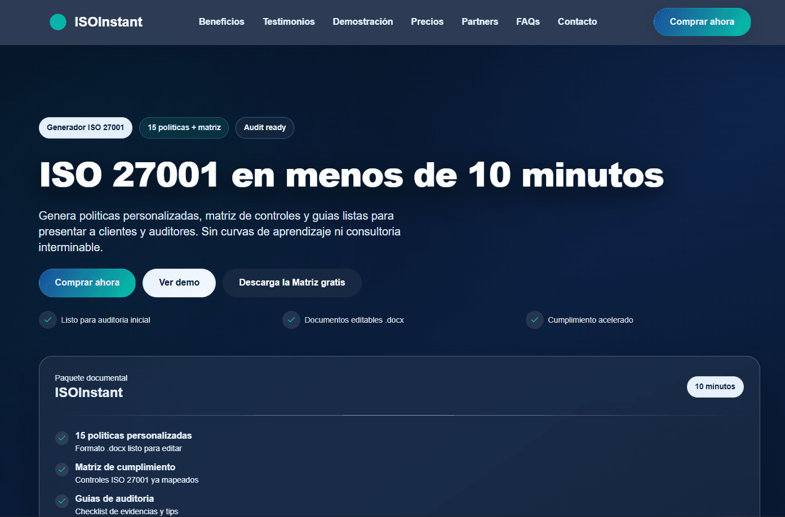
Task: Open the FAQs section link
Action: point(528,22)
